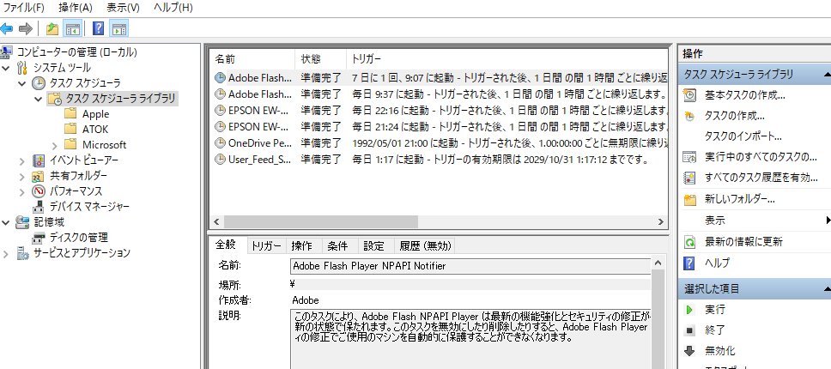Image resolution: width=831 pixels, height=369 pixels.
Task: Click the blue Help toolbar icon
Action: click(x=98, y=28)
